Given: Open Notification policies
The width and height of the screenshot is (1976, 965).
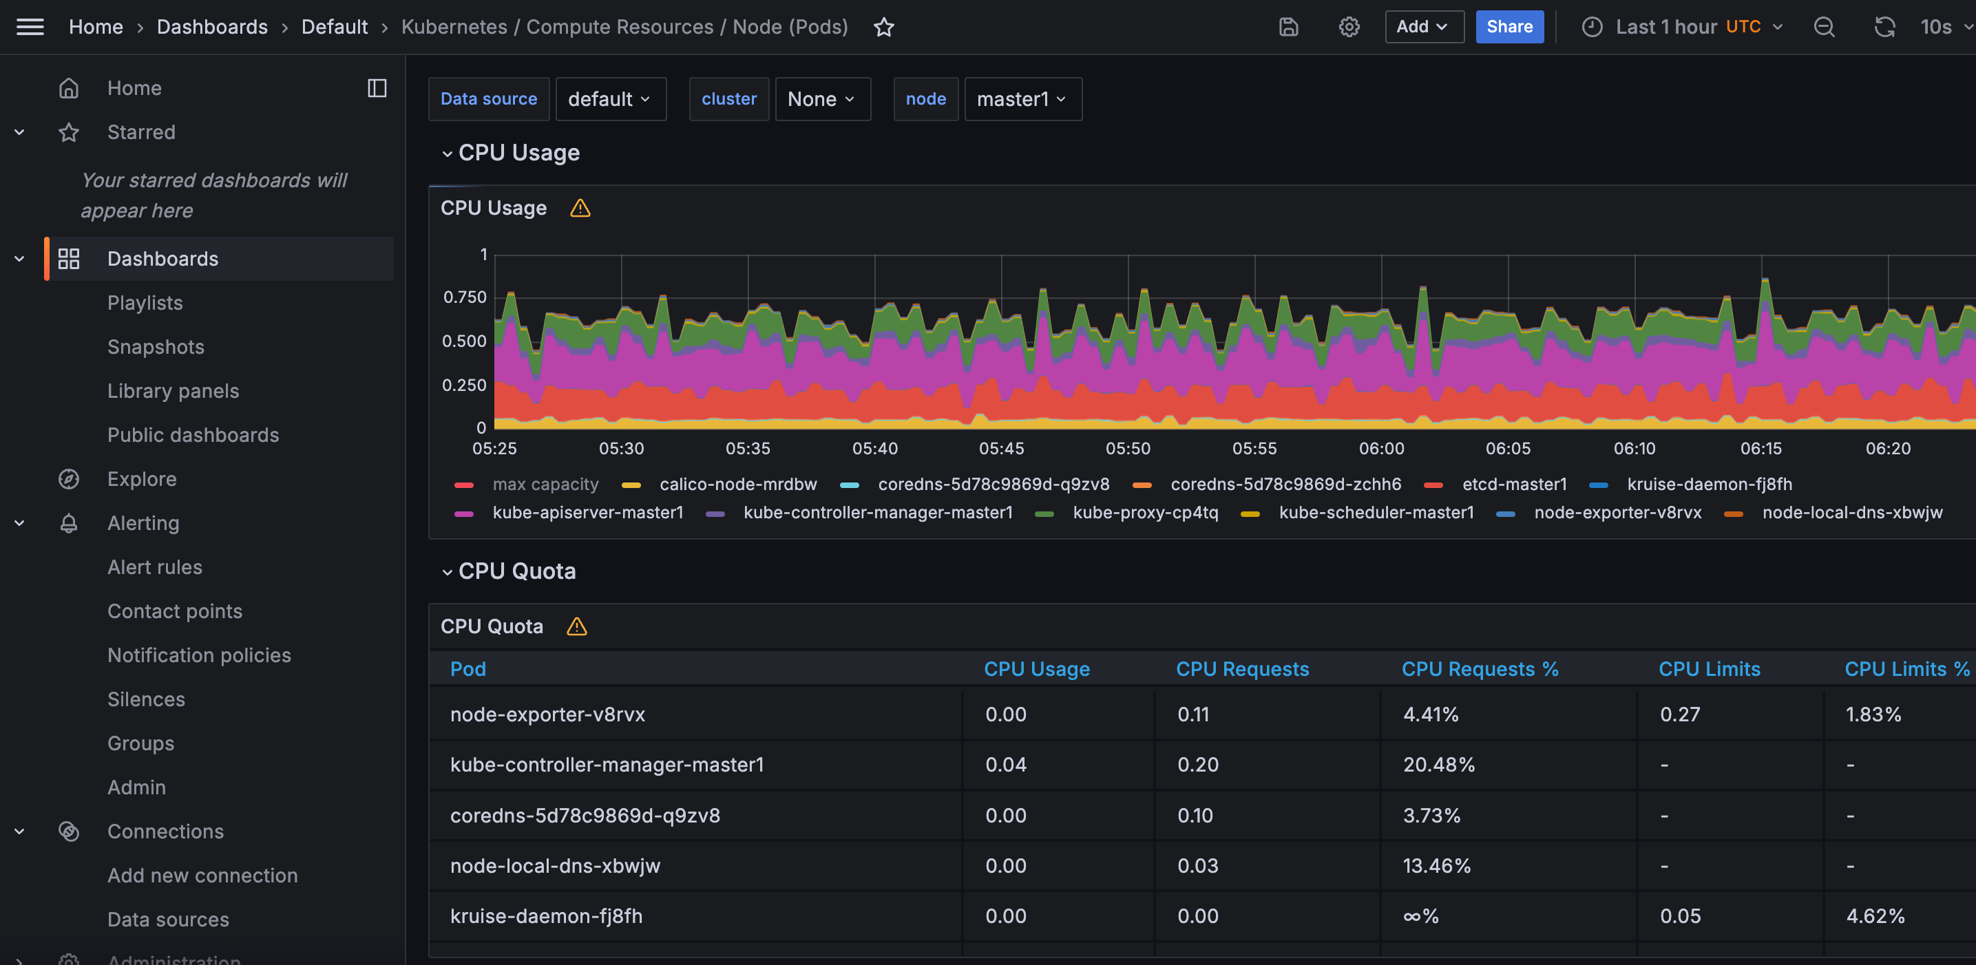Looking at the screenshot, I should (x=200, y=655).
